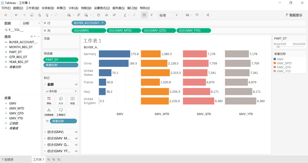This screenshot has width=308, height=163.
Task: Open the Color card in Marks
Action: pos(49,100)
